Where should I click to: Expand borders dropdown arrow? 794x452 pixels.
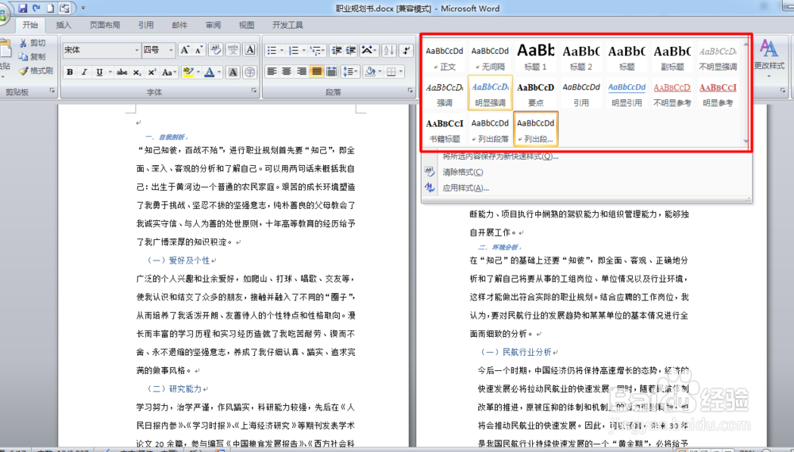pos(401,72)
